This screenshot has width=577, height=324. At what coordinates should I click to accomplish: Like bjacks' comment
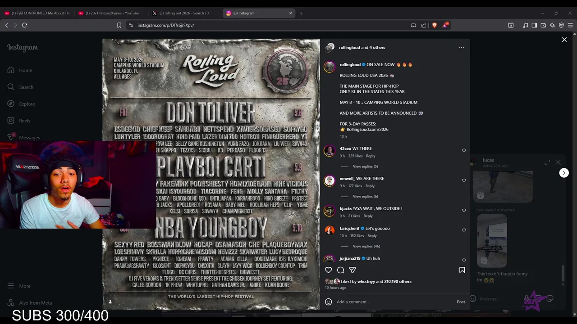click(x=464, y=210)
